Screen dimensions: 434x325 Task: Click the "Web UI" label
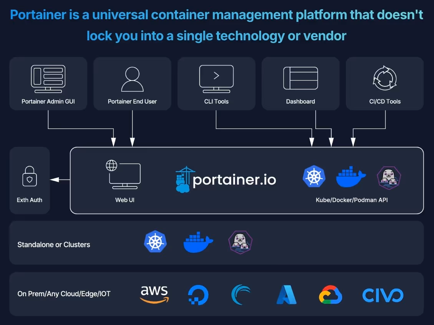pyautogui.click(x=125, y=200)
